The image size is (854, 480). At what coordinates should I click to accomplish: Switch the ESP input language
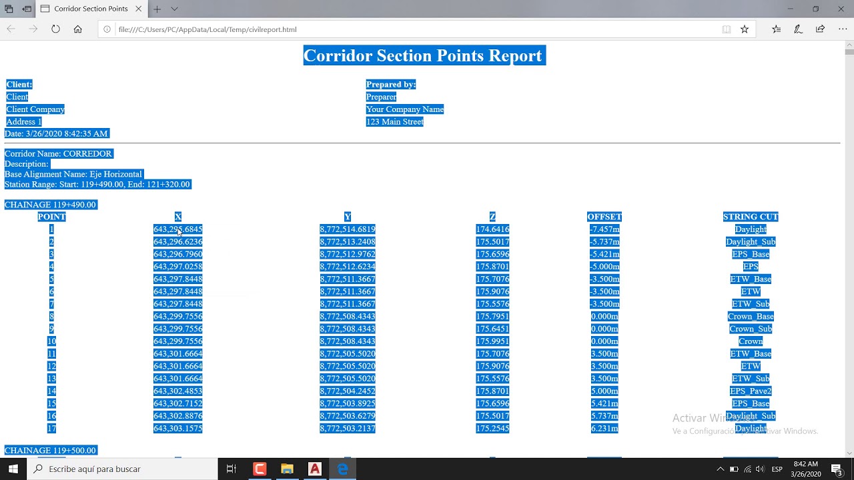tap(777, 469)
